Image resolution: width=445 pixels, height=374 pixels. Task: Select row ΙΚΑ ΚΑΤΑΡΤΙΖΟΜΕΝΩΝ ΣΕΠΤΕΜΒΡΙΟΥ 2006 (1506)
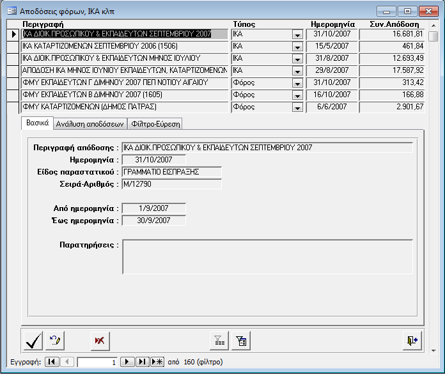[125, 46]
